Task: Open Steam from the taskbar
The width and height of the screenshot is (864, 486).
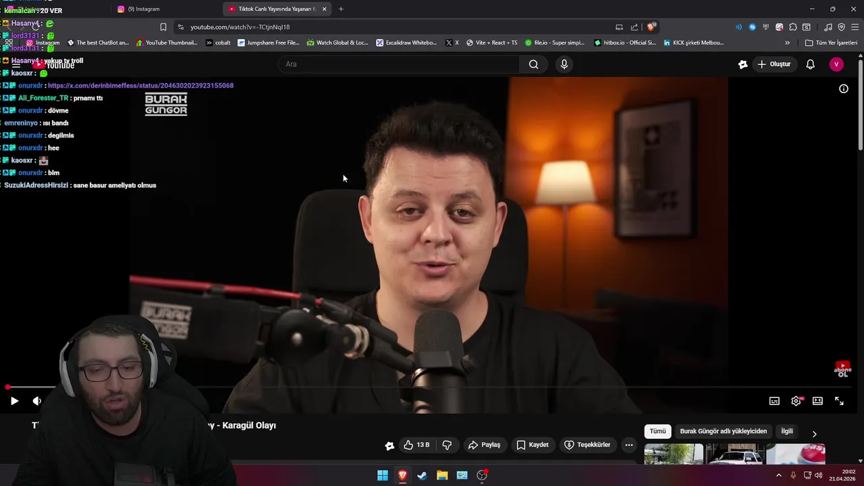Action: pyautogui.click(x=422, y=475)
